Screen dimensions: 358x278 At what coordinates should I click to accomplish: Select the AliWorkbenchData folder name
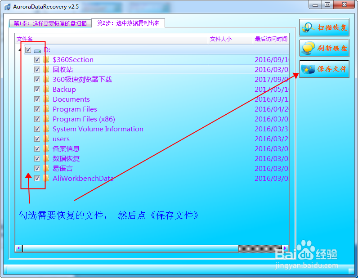83,179
